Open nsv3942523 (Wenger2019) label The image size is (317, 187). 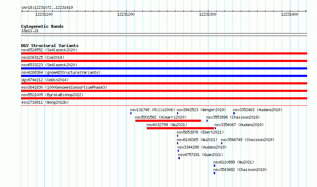pos(201,110)
